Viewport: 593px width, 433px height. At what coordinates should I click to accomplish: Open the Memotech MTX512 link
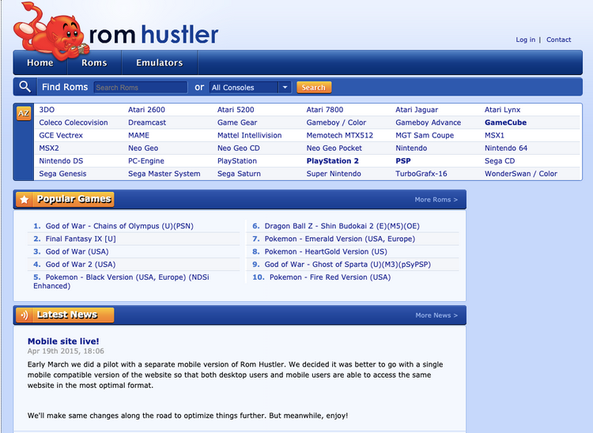coord(340,135)
